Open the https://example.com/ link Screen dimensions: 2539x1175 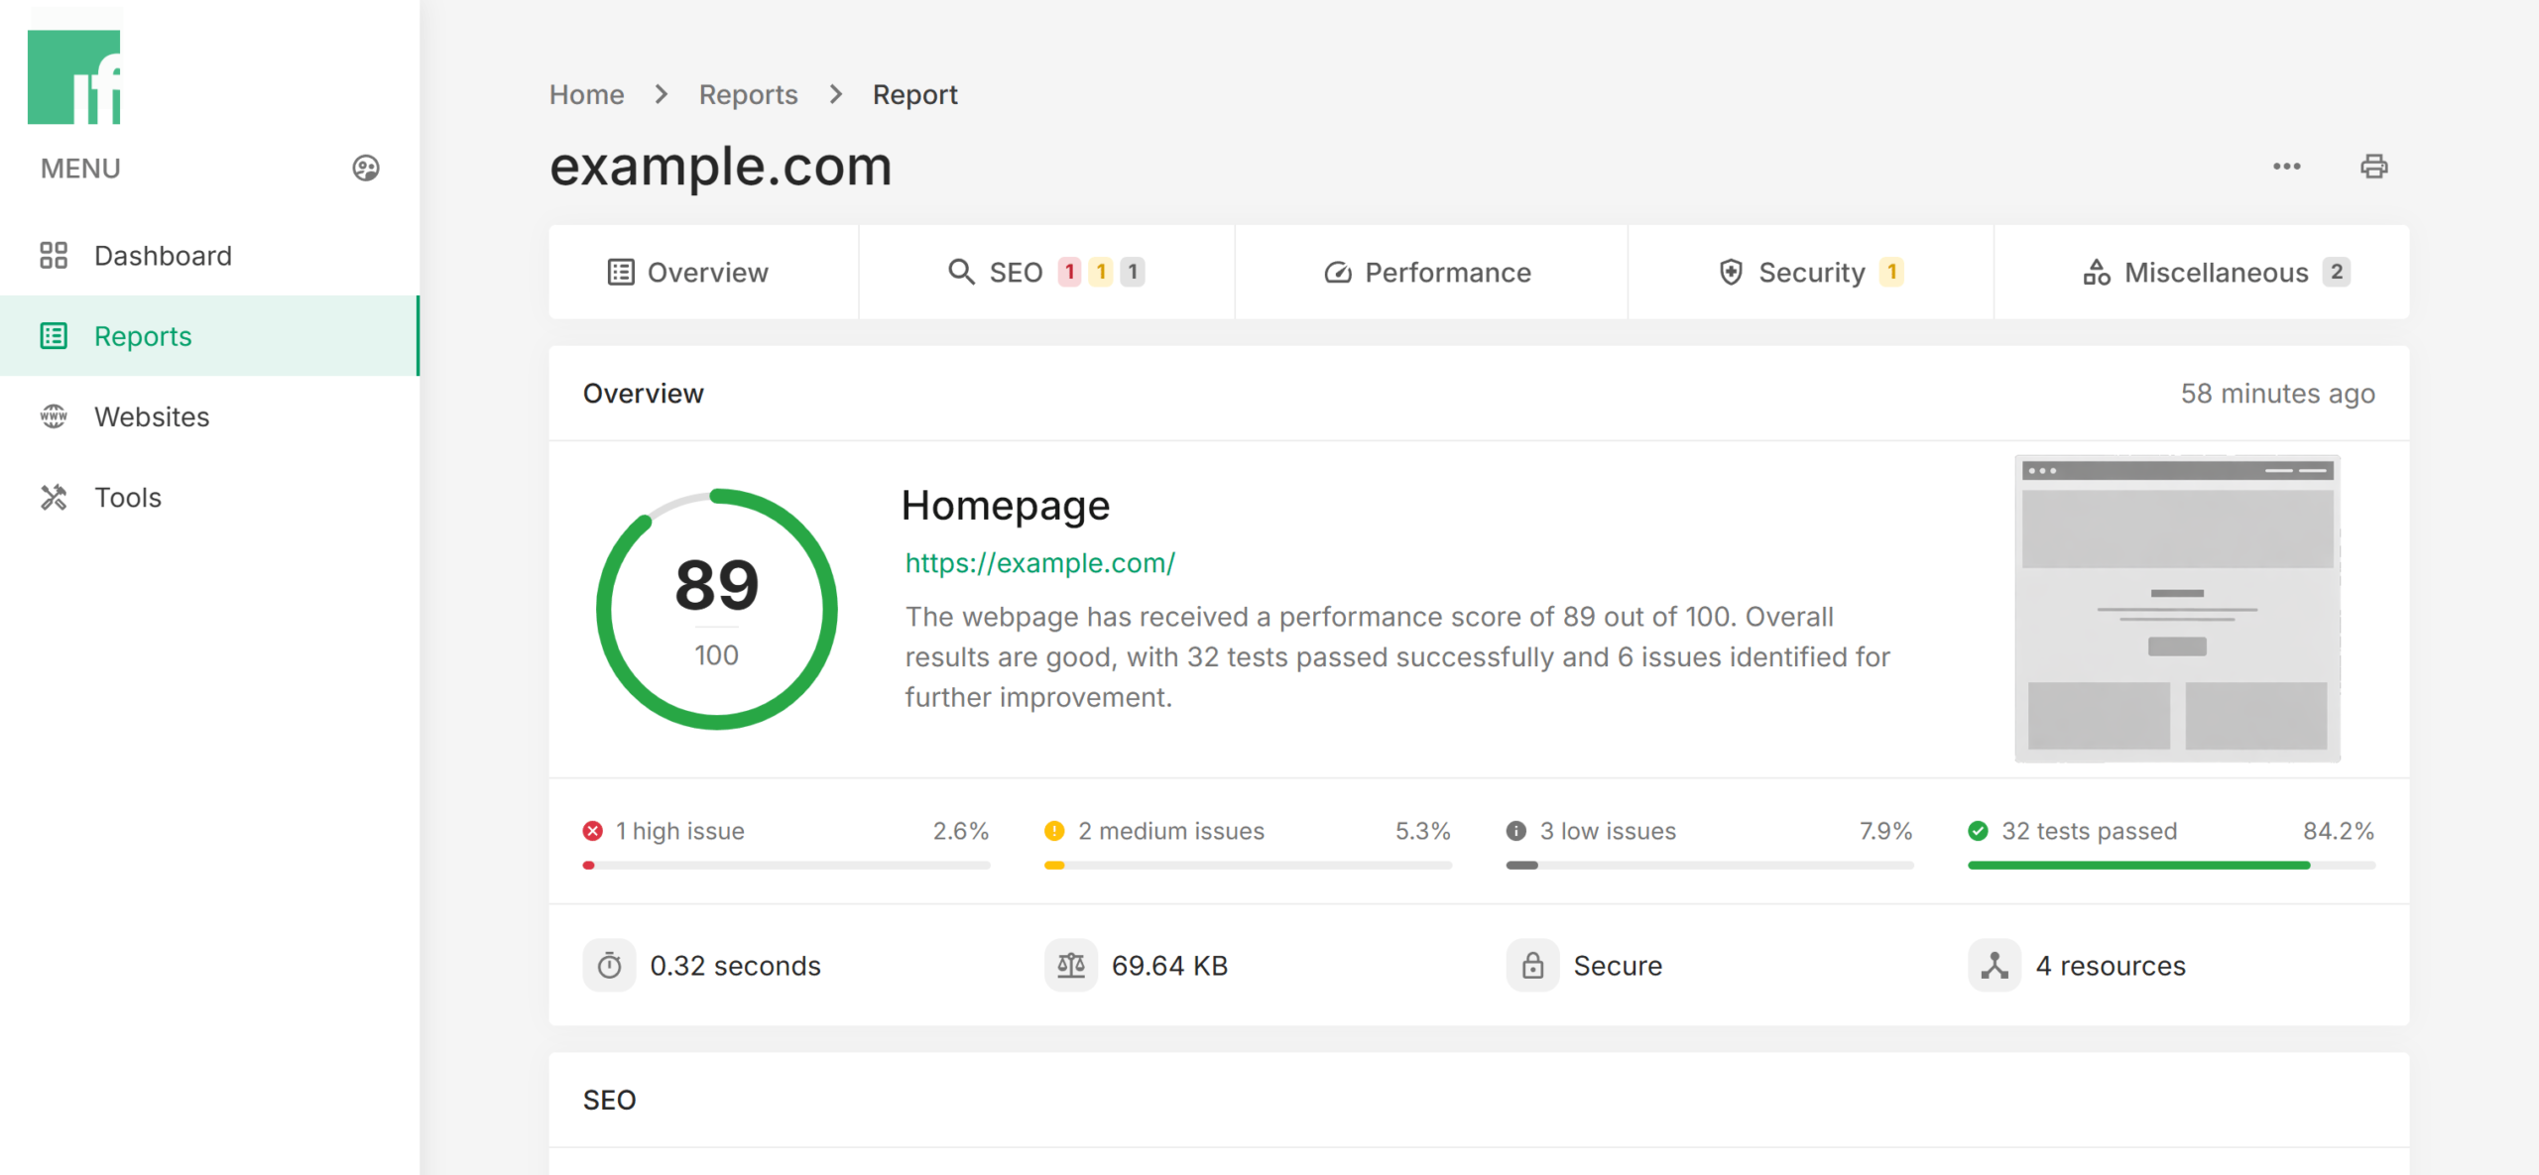[1038, 562]
